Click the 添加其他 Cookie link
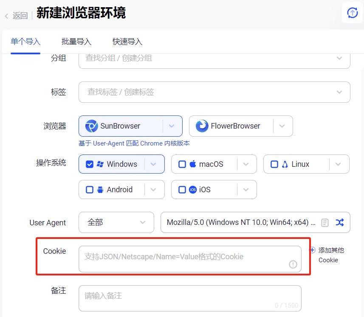Image resolution: width=364 pixels, height=317 pixels. pos(330,255)
